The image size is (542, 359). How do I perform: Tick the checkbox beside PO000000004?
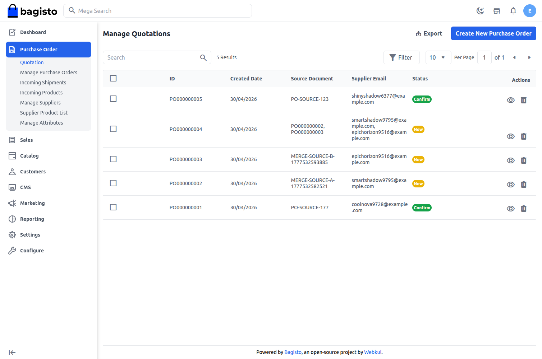click(113, 129)
